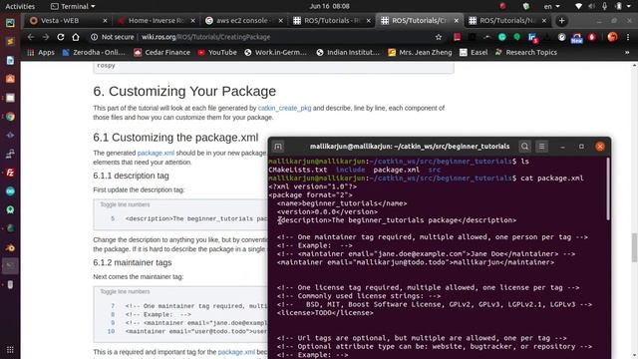Image resolution: width=638 pixels, height=359 pixels.
Task: Click the browser Home icon
Action: [x=76, y=37]
